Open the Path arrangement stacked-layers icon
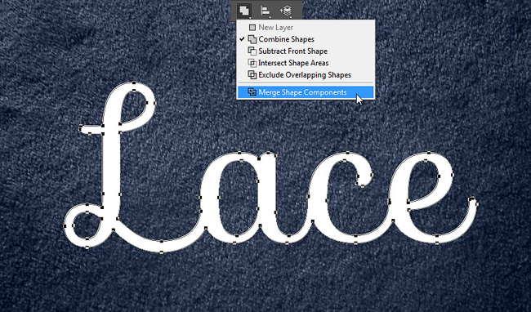The width and height of the screenshot is (531, 312). (286, 11)
